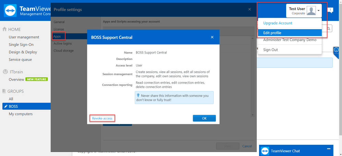The width and height of the screenshot is (342, 156).
Task: Click the apps list scrollbar down arrow
Action: pos(253,115)
